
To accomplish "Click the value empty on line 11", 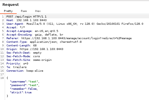I will tap(37, 53).
